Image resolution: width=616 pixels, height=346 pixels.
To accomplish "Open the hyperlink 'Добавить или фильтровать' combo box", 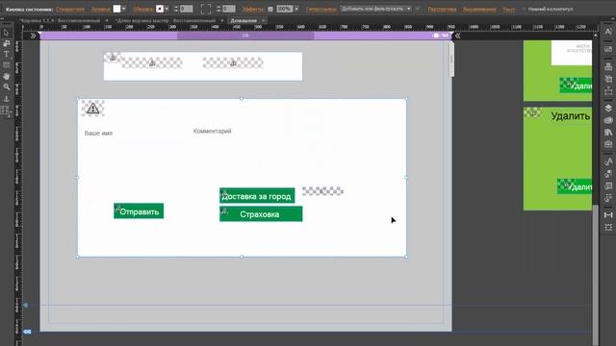I will coord(375,9).
